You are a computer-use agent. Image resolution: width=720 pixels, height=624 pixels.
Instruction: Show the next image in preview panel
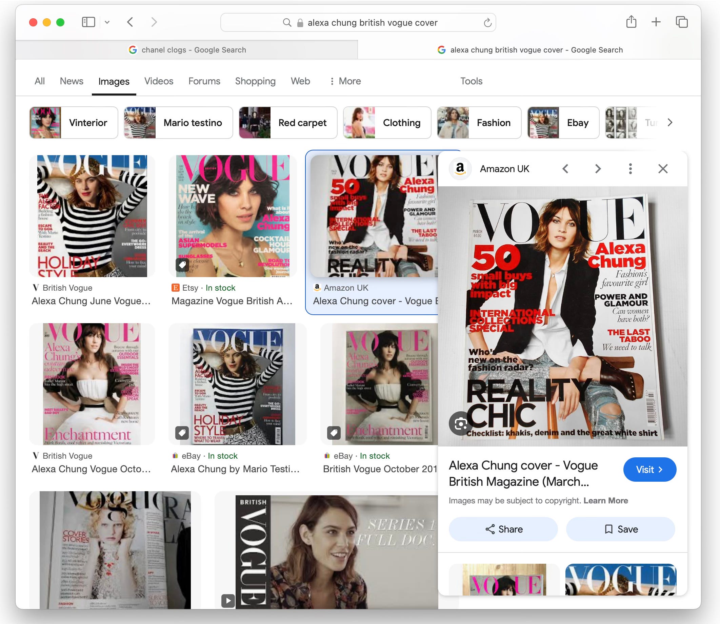click(598, 169)
